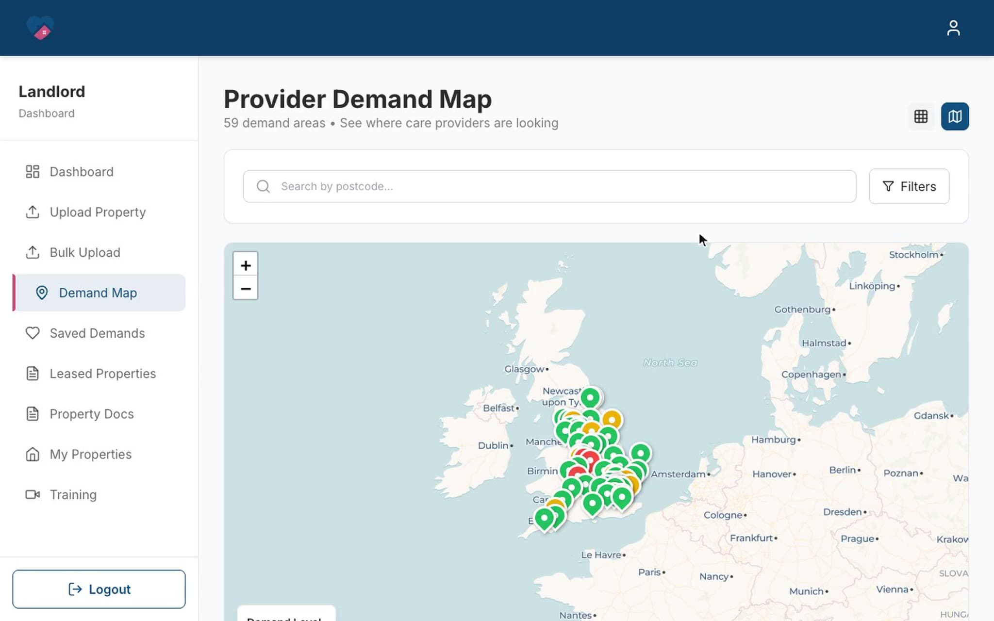994x621 pixels.
Task: Log out using the Logout button
Action: 99,589
